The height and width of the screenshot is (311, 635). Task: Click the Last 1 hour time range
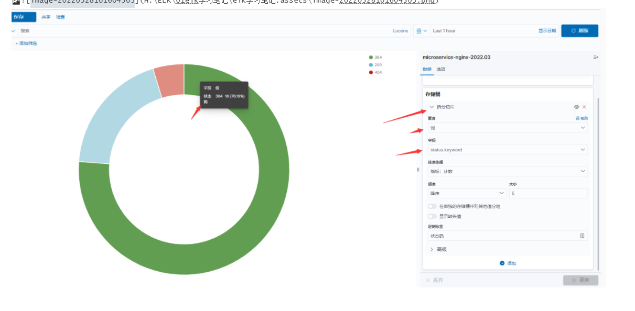pyautogui.click(x=444, y=31)
